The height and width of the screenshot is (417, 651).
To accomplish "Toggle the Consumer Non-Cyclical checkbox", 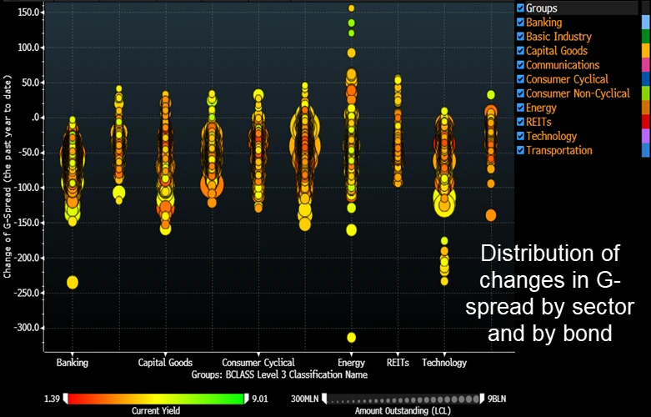I will pos(520,93).
